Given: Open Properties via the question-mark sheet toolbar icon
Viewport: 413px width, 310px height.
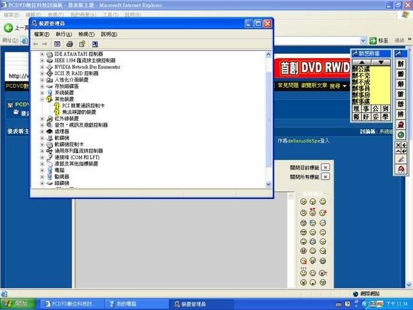Looking at the screenshot, I should point(82,44).
